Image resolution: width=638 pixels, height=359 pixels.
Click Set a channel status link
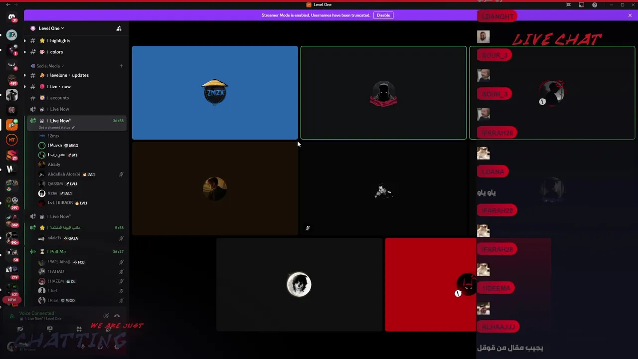[56, 128]
